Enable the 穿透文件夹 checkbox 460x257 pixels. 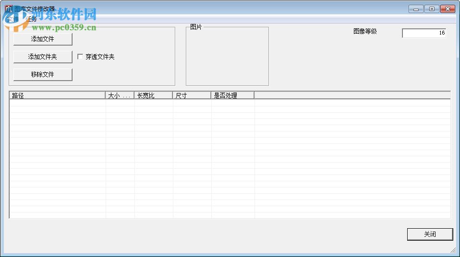80,57
